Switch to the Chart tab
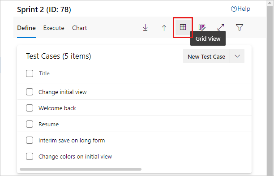 [80, 28]
